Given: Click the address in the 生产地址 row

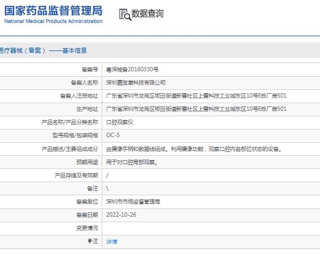Looking at the screenshot, I should point(196,109).
